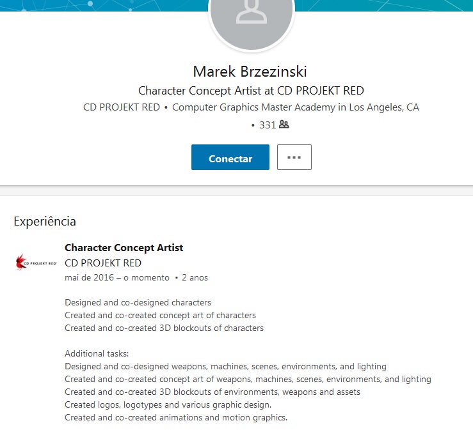Screen dimensions: 473x430
Task: Open the bold Character Concept Artist job title
Action: (124, 248)
